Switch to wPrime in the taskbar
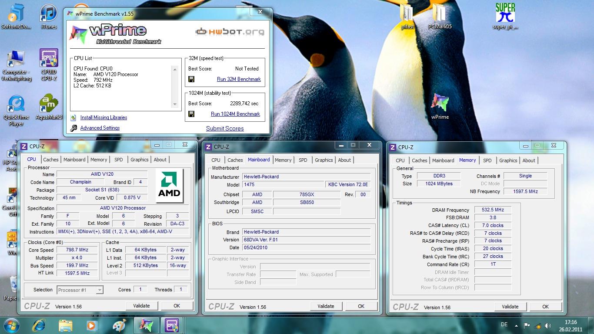Viewport: 594px width, 334px height. click(x=146, y=325)
